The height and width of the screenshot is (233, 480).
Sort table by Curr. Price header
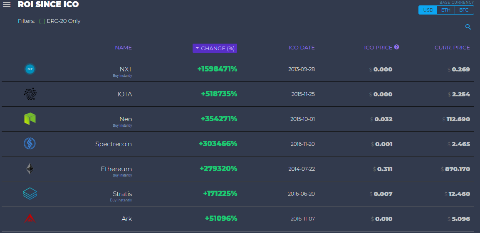[x=452, y=48]
